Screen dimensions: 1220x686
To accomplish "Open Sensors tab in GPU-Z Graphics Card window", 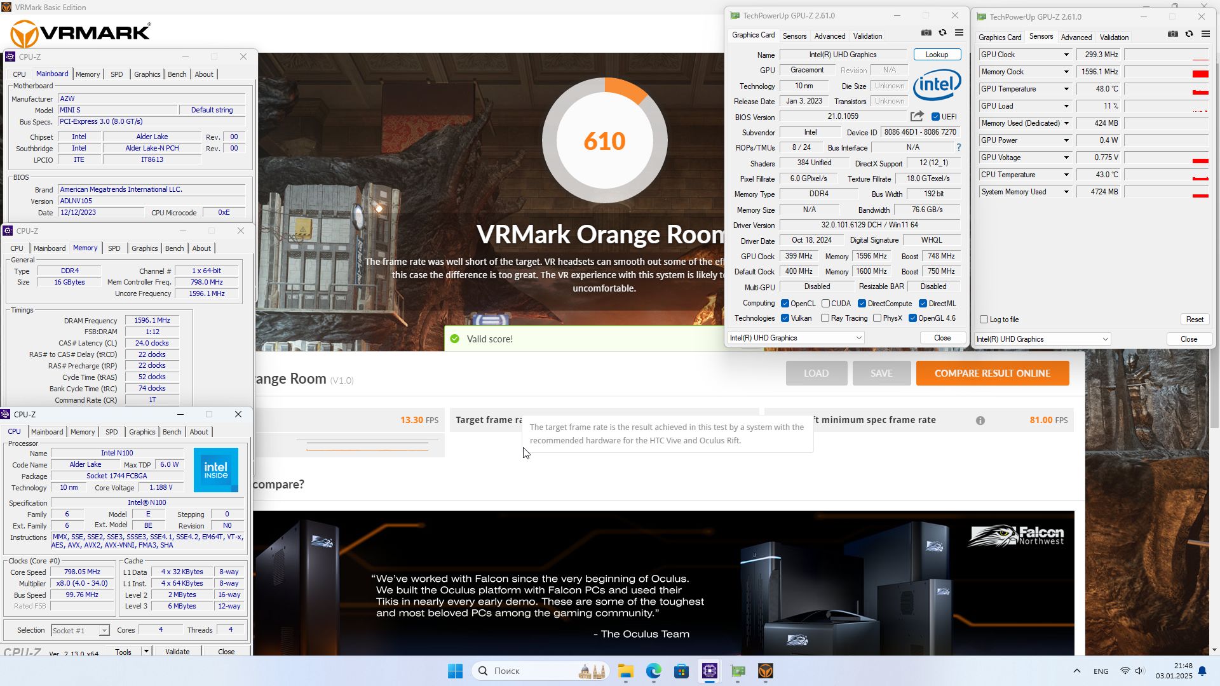I will click(794, 36).
